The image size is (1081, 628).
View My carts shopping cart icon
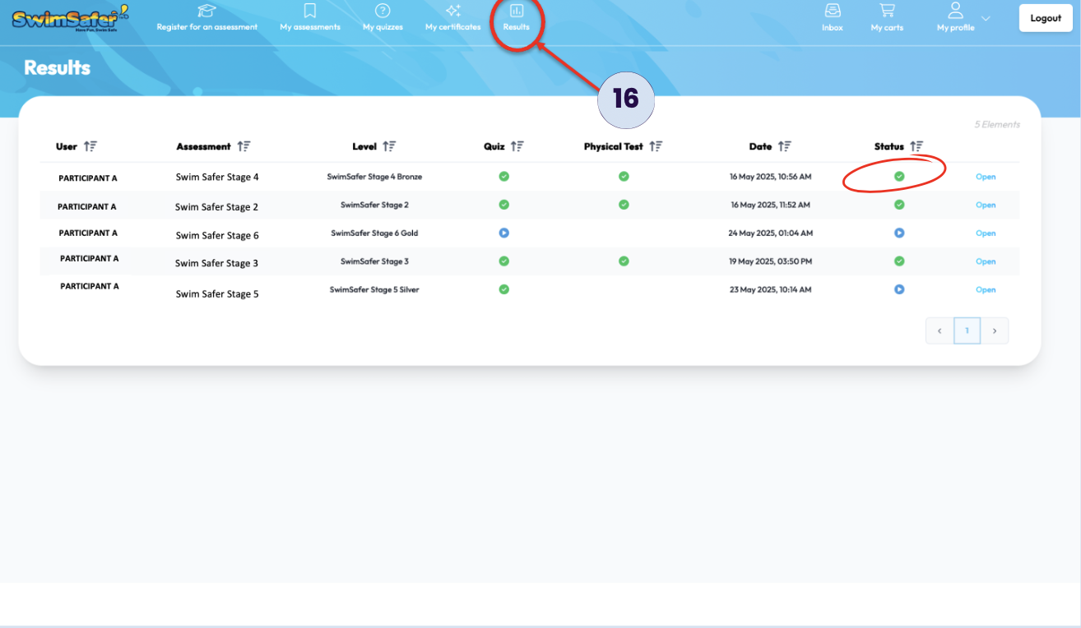point(887,11)
